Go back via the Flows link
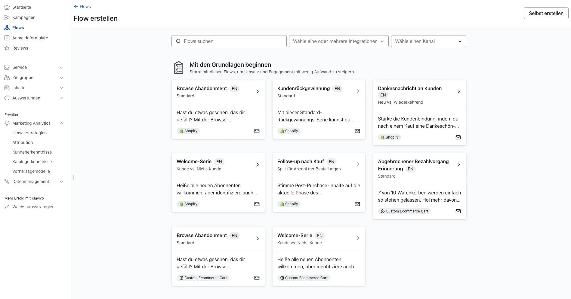The height and width of the screenshot is (299, 571). click(x=82, y=7)
